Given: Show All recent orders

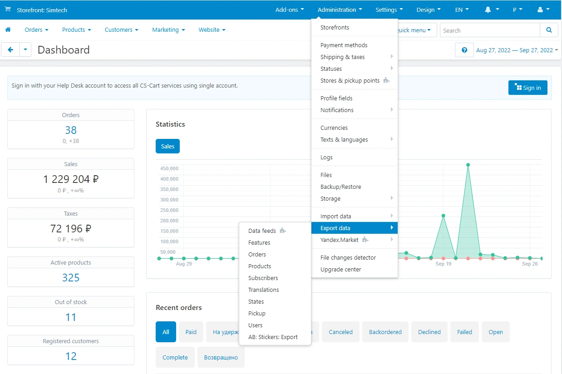Looking at the screenshot, I should [x=166, y=332].
